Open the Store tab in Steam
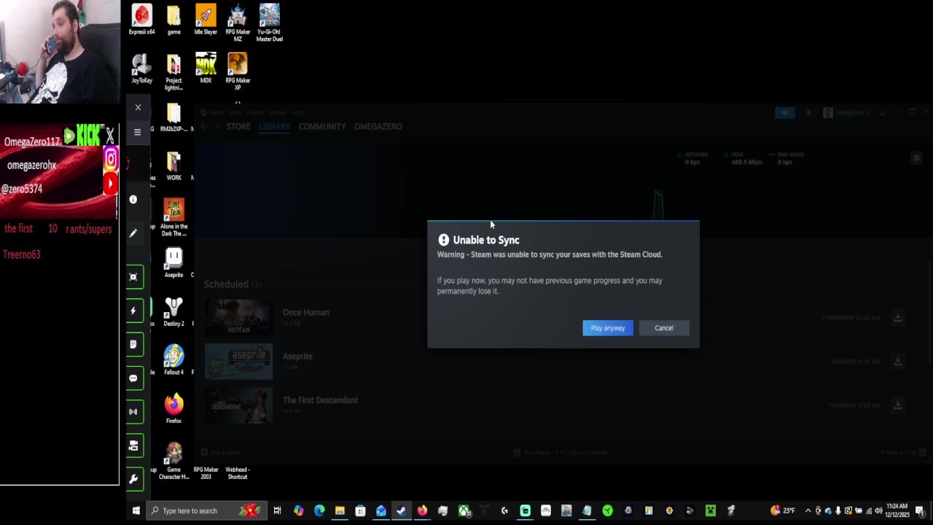933x525 pixels. coord(238,126)
